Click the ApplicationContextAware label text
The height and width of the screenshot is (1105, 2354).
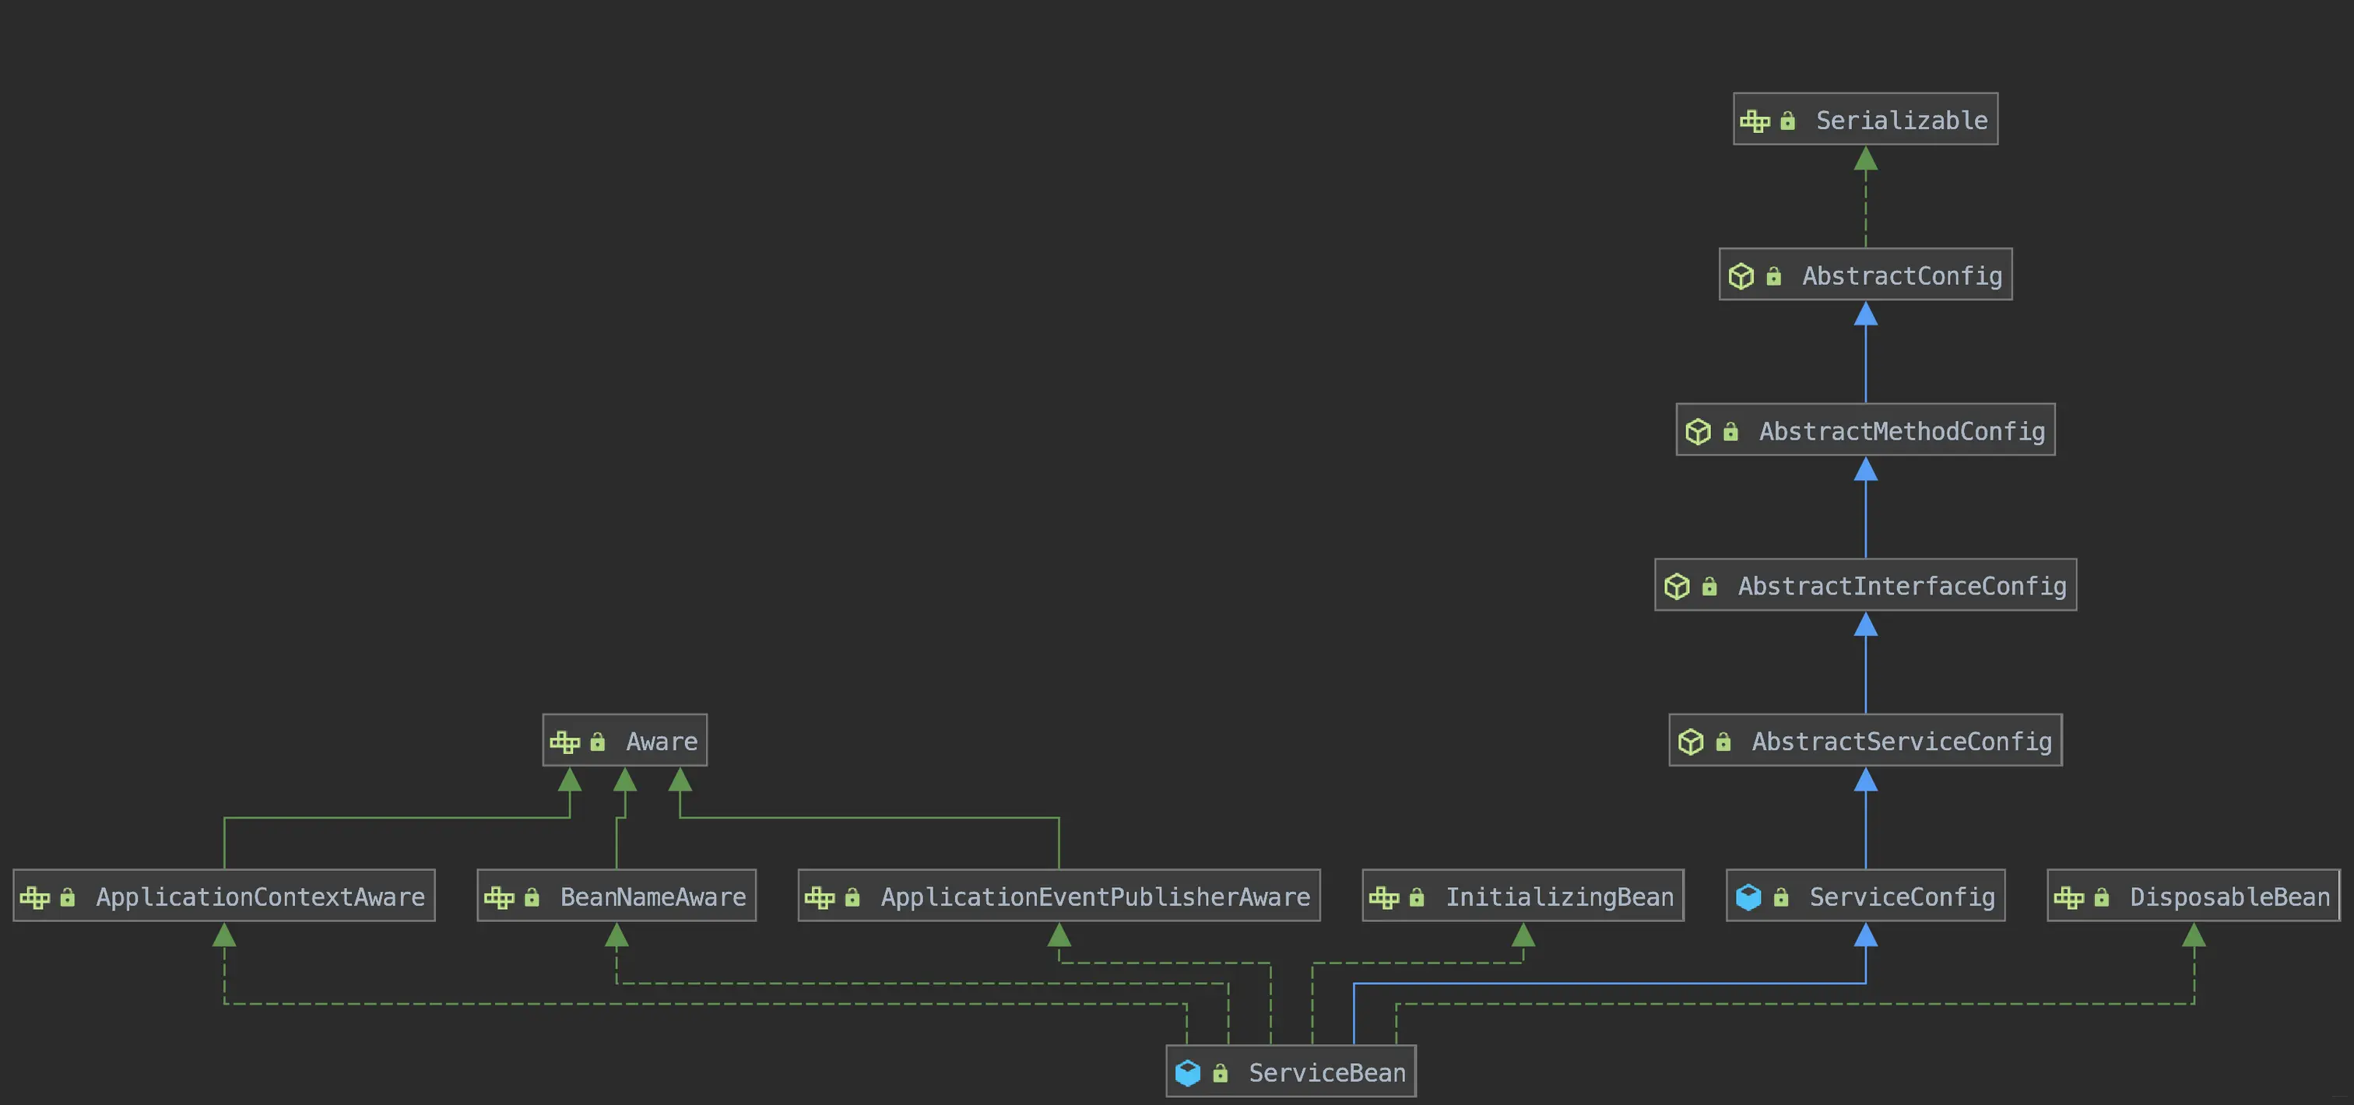coord(261,896)
